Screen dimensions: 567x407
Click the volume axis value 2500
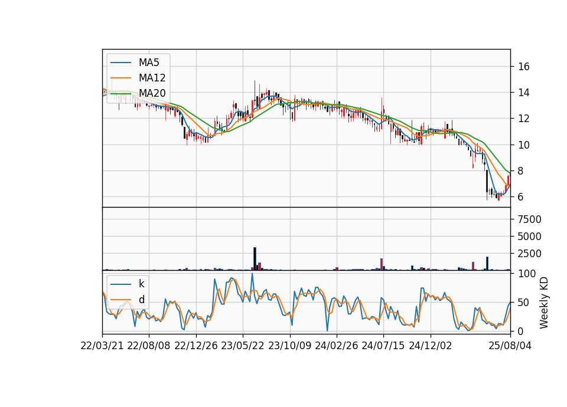[x=529, y=254]
